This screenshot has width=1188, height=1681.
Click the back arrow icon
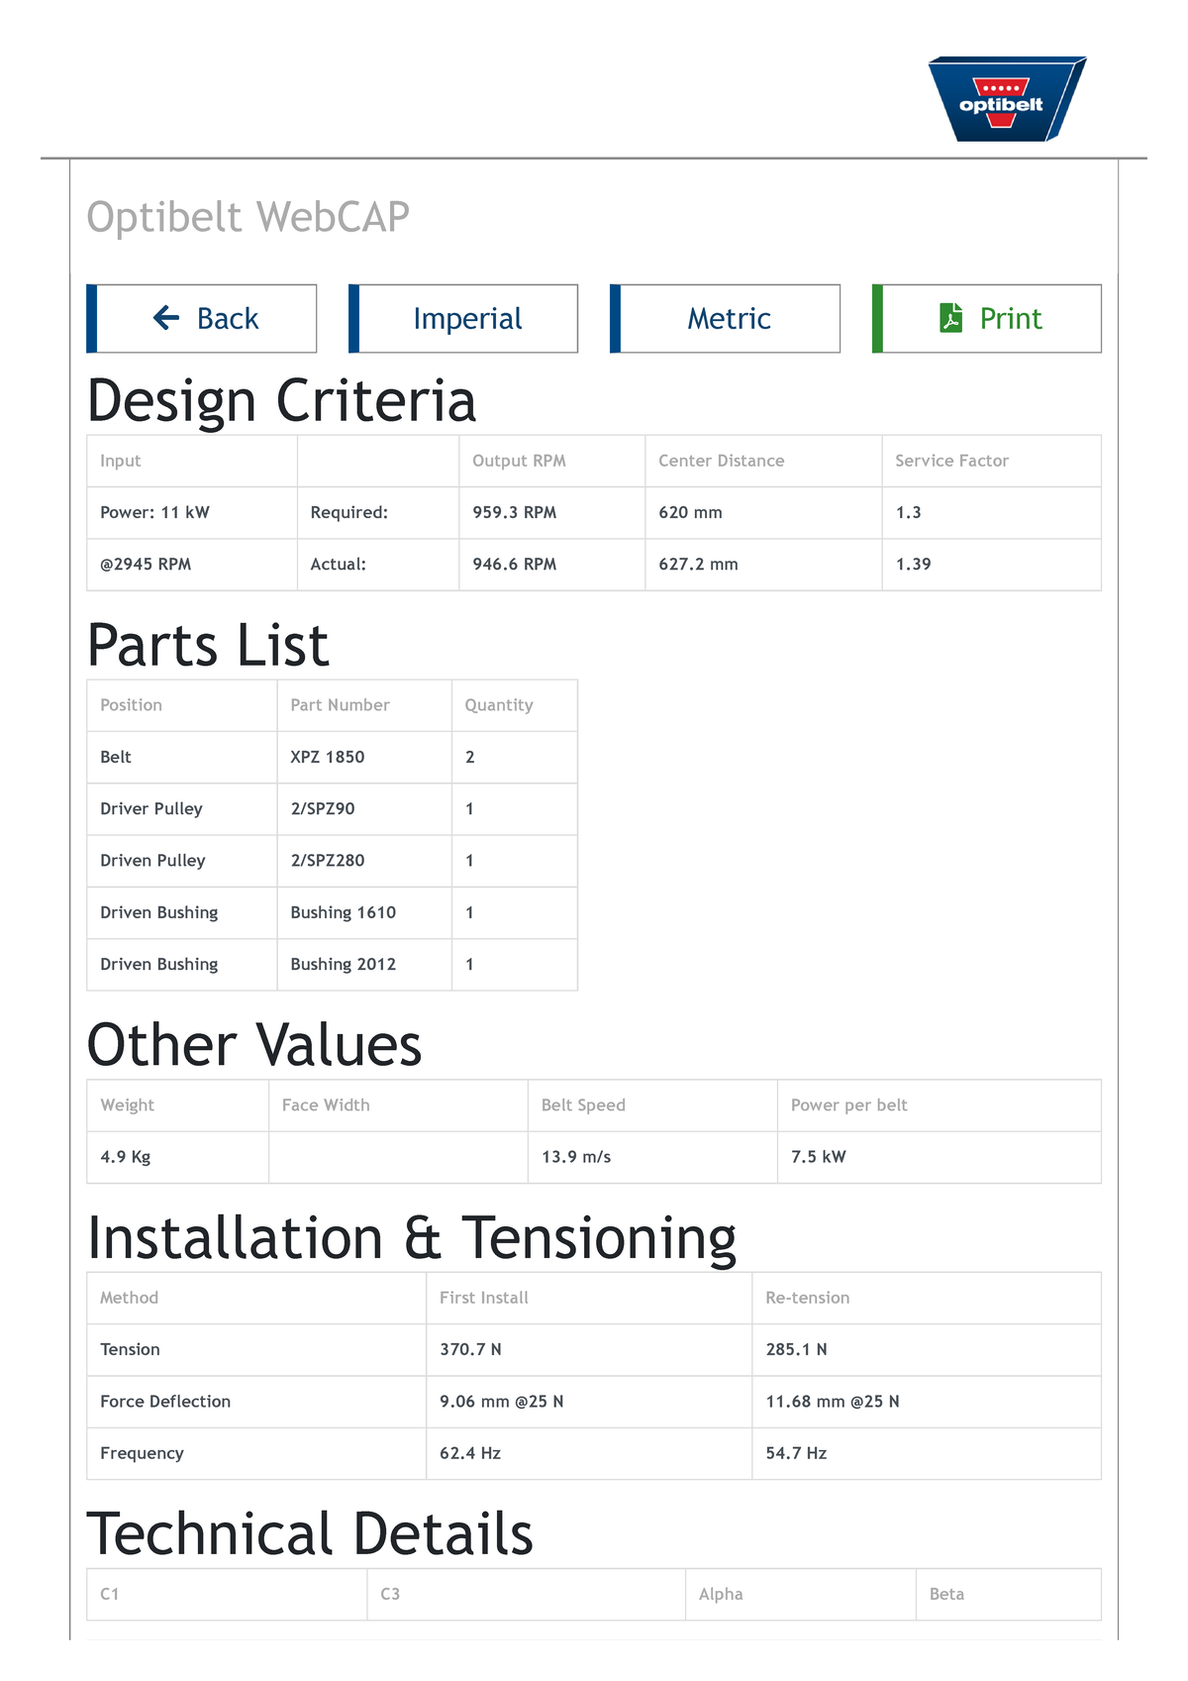[x=166, y=318]
